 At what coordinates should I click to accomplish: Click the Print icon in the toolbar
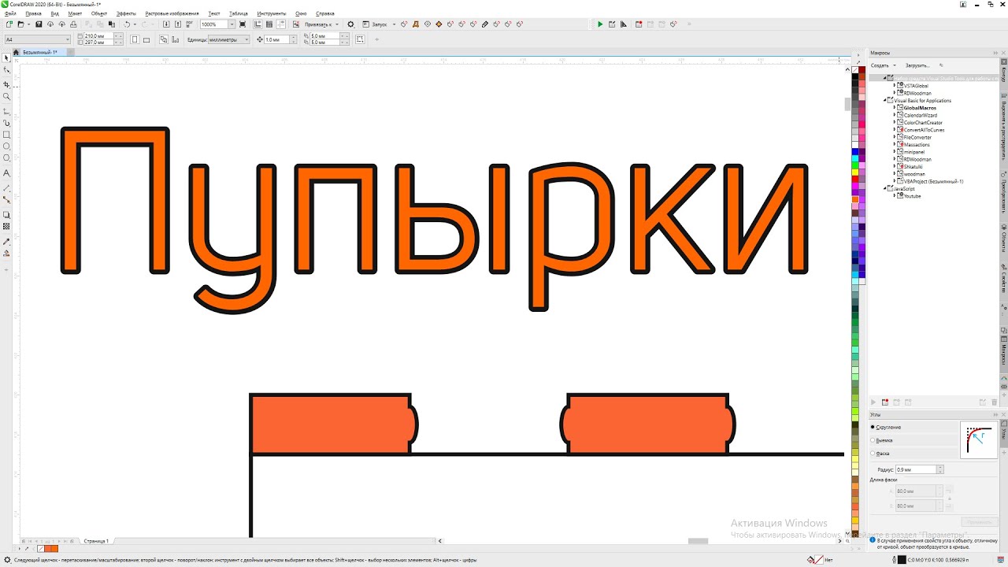point(73,24)
